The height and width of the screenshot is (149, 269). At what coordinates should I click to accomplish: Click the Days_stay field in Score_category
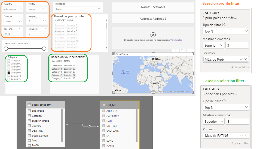point(37,131)
